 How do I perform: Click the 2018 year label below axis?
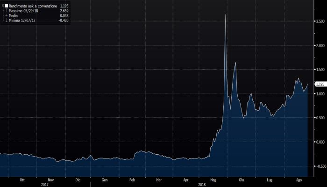[201, 184]
